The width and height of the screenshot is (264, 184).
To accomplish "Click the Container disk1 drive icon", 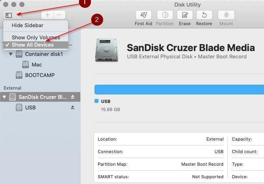I will (19, 54).
